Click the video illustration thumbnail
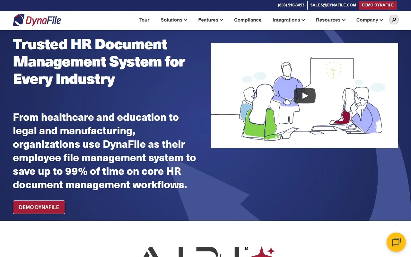Screen dimensions: 411x257 (x=305, y=96)
